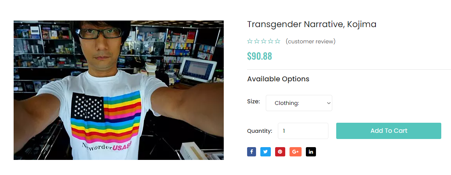451x175 pixels.
Task: Pin product using Pinterest icon
Action: [x=280, y=152]
